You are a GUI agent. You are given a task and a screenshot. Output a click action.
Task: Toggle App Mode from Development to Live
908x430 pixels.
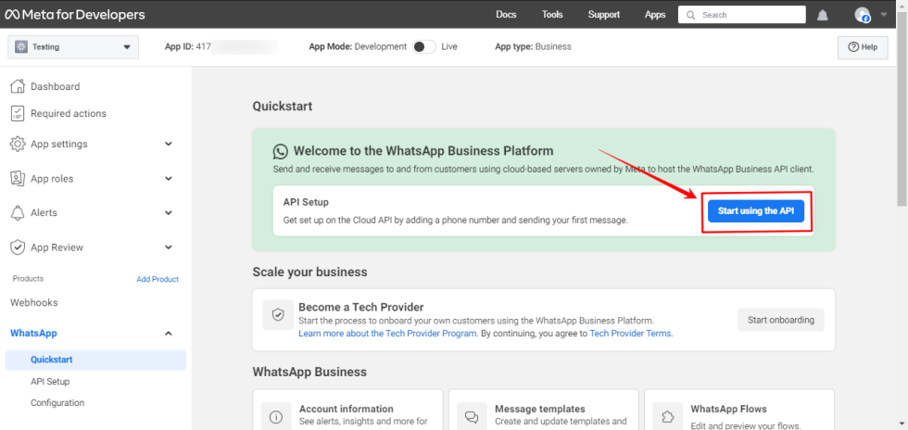click(x=423, y=47)
